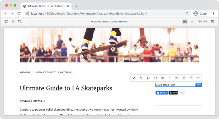
Task: Copy the selected component
Action: (x=148, y=78)
